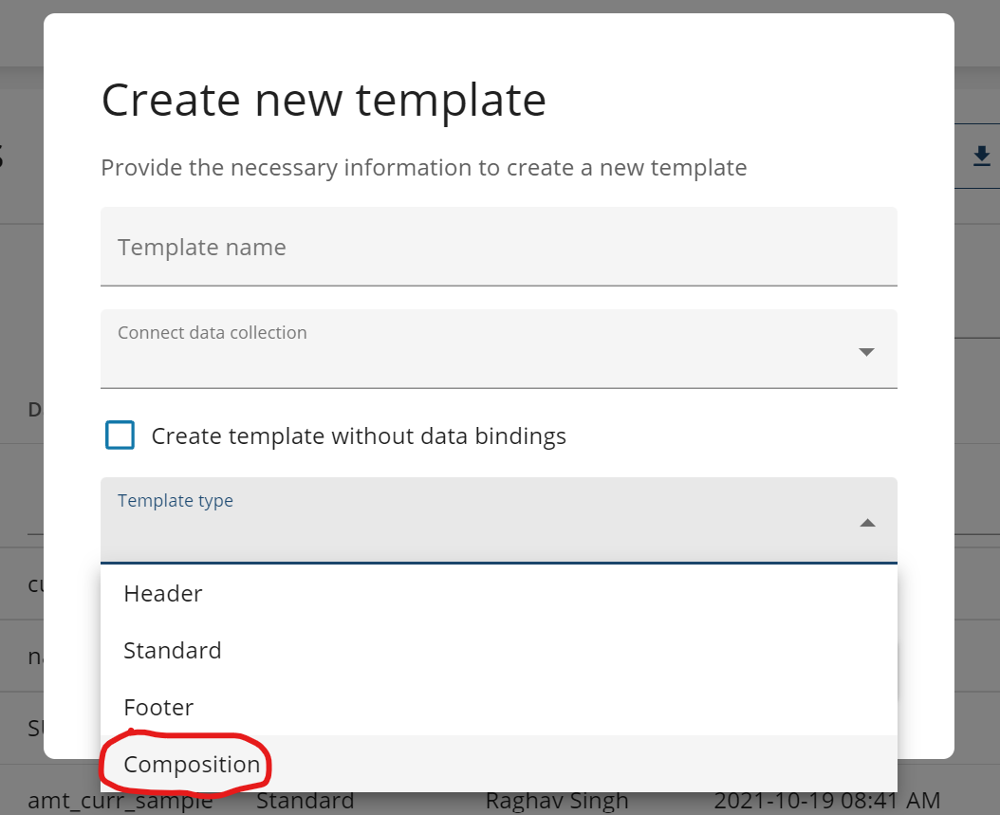Screen dimensions: 1000x815
Task: Click the 'Create new template' dialog heading
Action: tap(324, 100)
